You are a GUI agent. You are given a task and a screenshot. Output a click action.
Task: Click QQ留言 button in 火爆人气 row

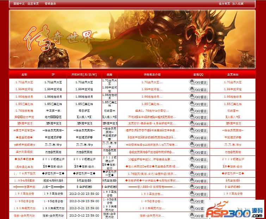click(198, 117)
